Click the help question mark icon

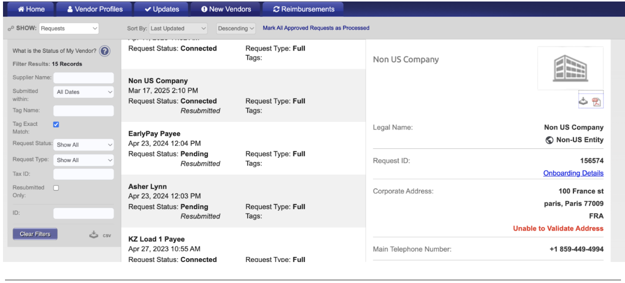[104, 51]
